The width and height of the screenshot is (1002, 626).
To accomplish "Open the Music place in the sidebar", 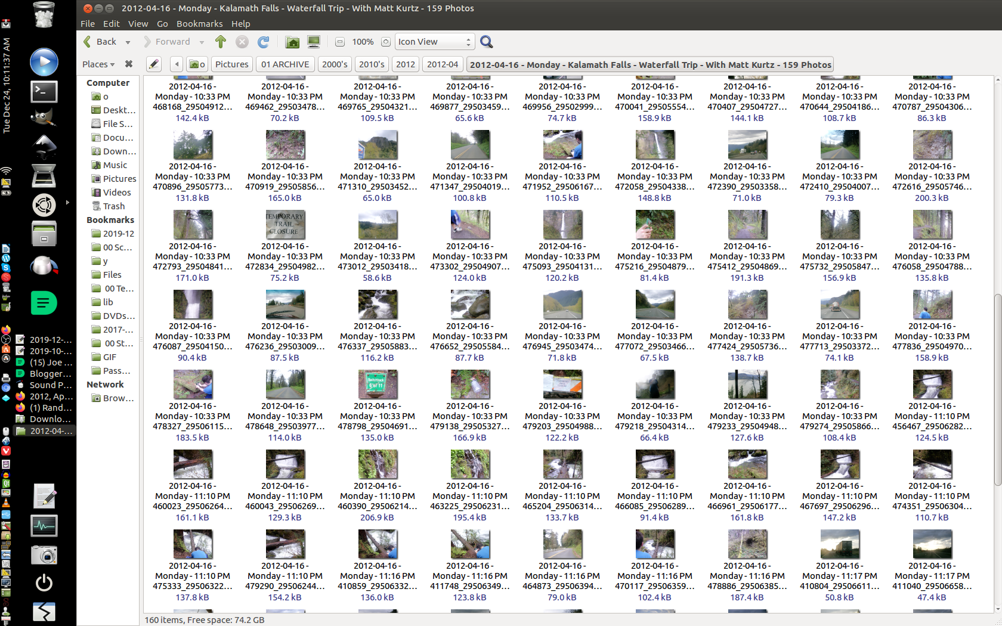I will [114, 165].
